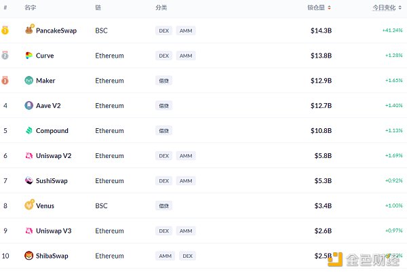Click the gold first-place rank medal

pyautogui.click(x=5, y=31)
